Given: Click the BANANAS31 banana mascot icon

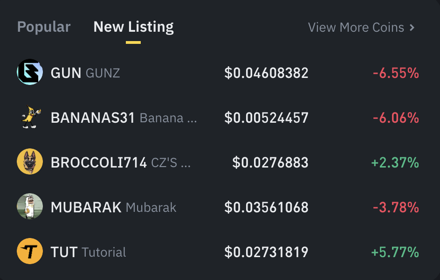Looking at the screenshot, I should (31, 117).
